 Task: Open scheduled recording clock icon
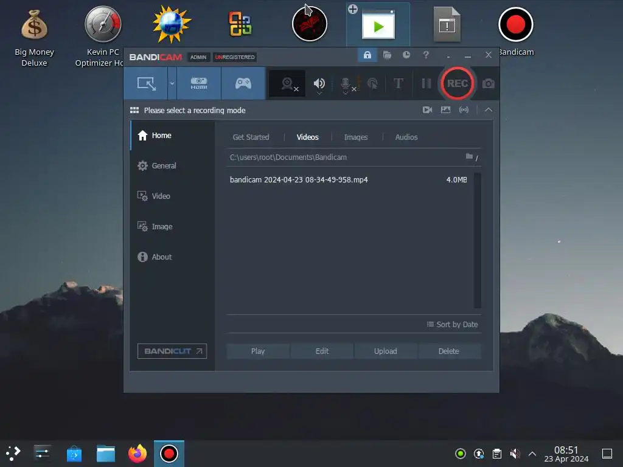(406, 55)
